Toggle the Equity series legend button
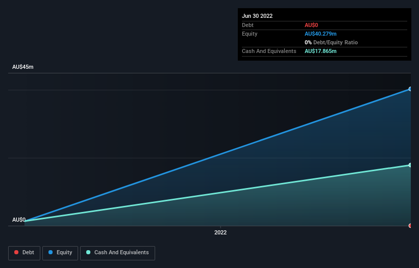Viewport: 419px width, 268px height. [x=60, y=253]
